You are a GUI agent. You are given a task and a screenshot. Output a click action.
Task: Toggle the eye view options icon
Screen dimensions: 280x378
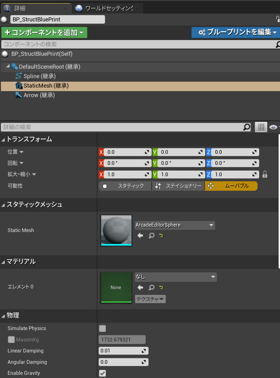(x=273, y=127)
